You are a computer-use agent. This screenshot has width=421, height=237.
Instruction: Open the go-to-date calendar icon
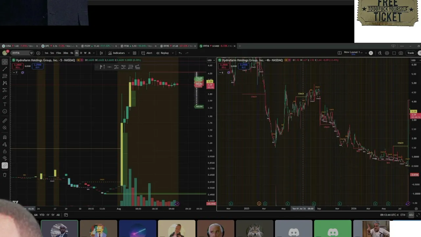pos(66,215)
